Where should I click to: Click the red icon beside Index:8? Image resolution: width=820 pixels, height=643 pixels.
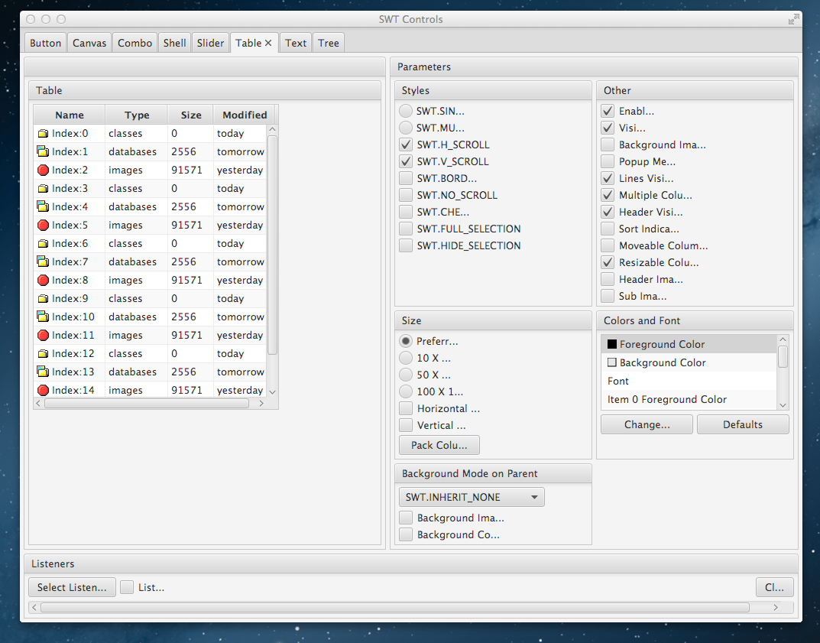(x=43, y=280)
